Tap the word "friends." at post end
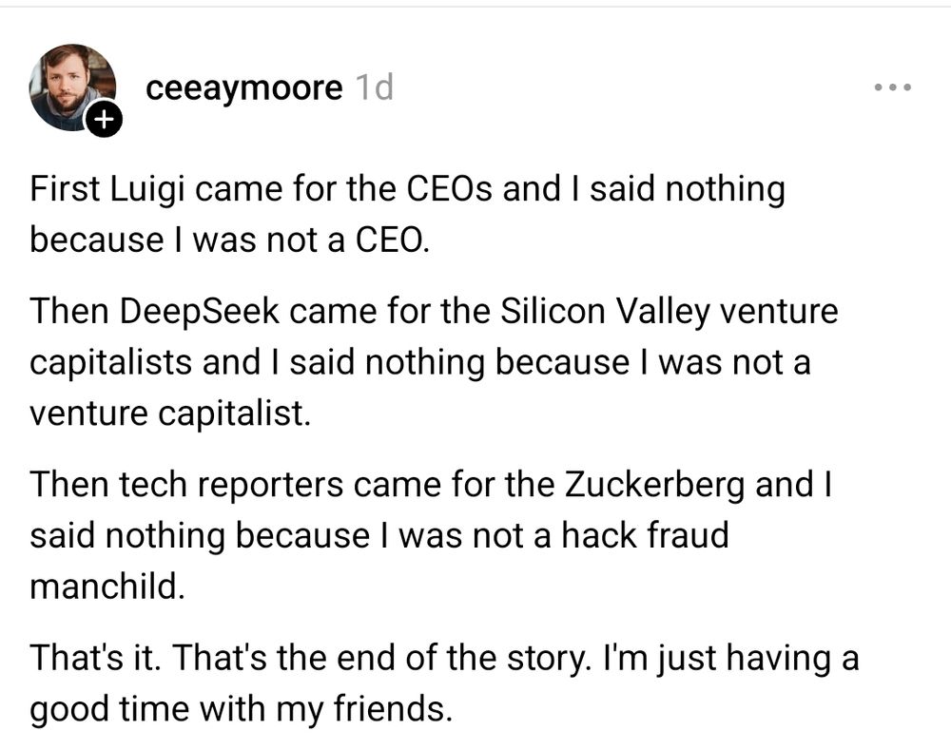 click(x=387, y=710)
